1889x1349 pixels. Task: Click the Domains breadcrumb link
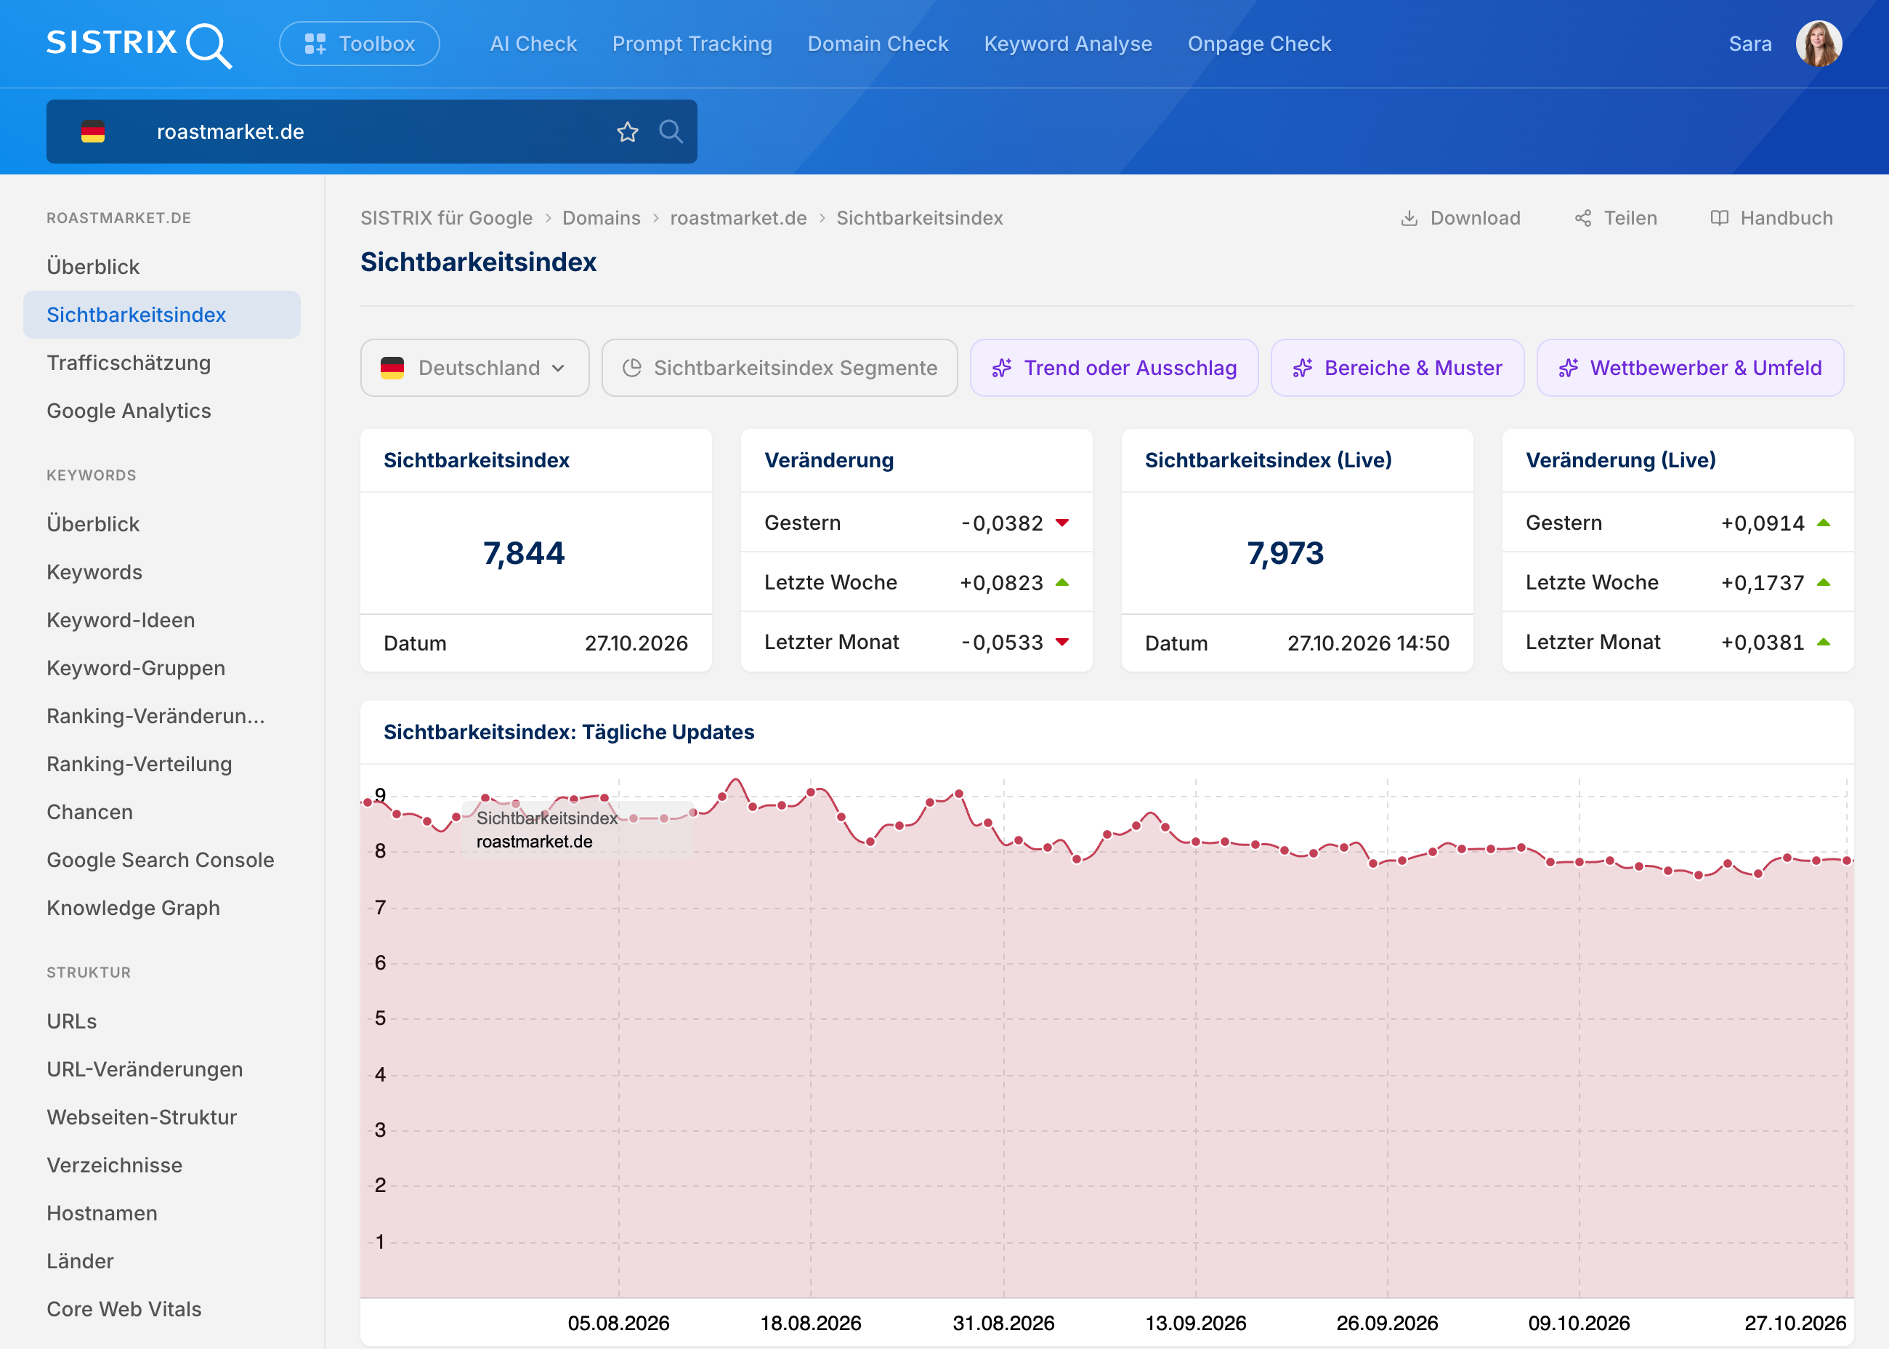601,219
